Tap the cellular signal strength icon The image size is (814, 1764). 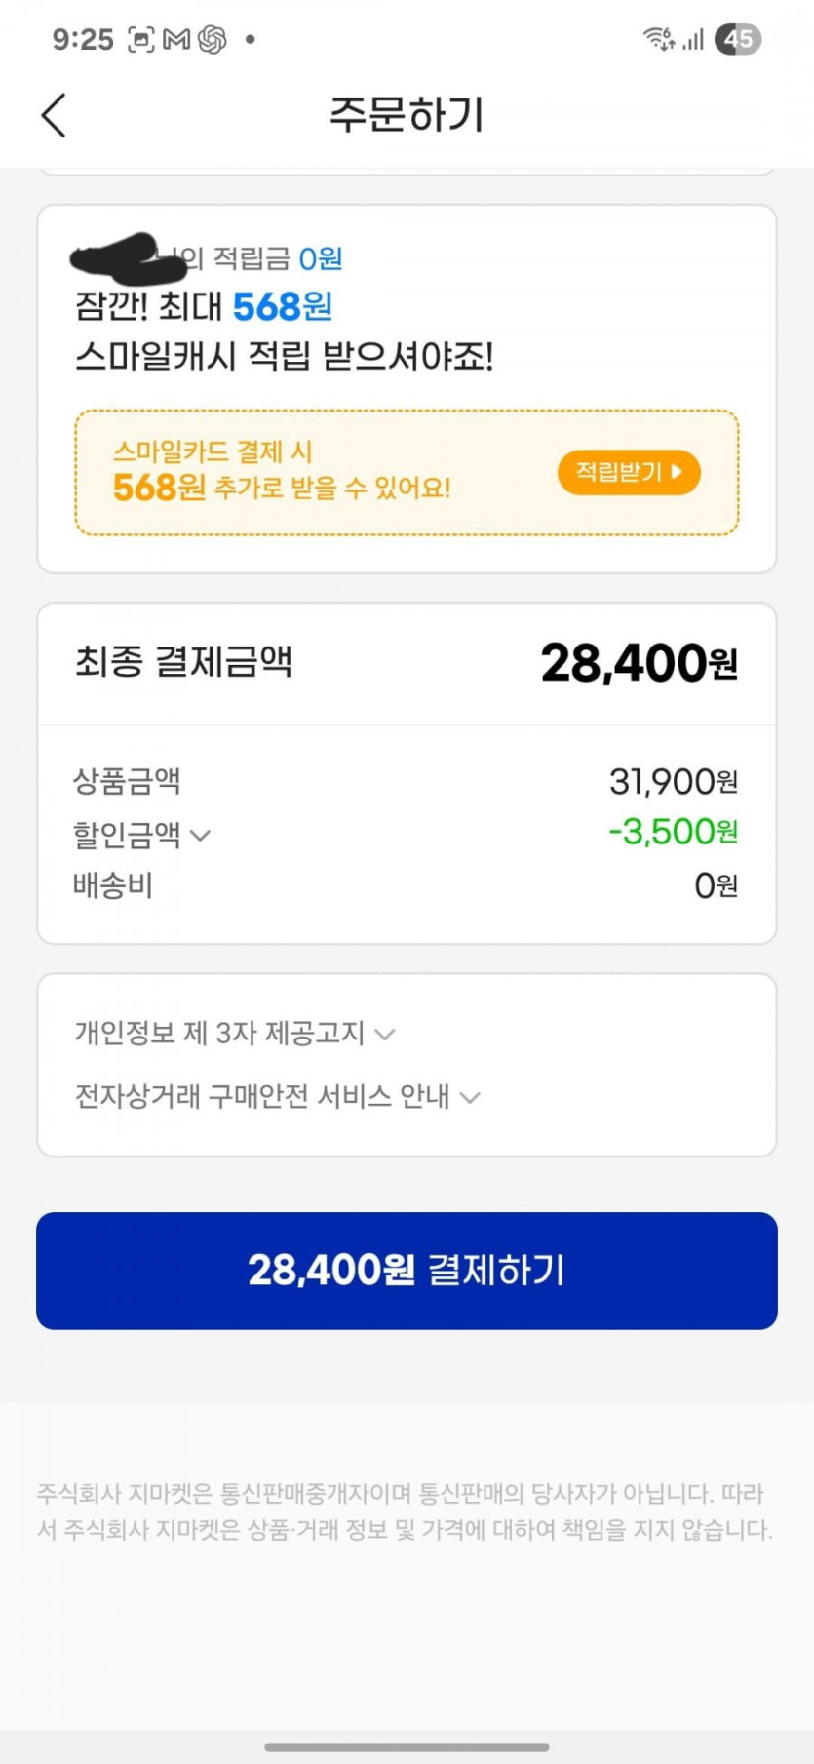coord(693,40)
